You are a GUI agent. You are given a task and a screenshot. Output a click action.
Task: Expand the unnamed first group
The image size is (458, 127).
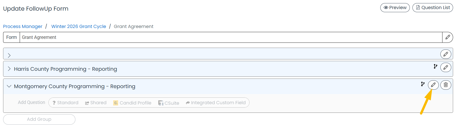point(9,55)
